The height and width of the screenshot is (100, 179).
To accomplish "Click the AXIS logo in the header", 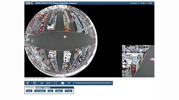I will (29, 3).
